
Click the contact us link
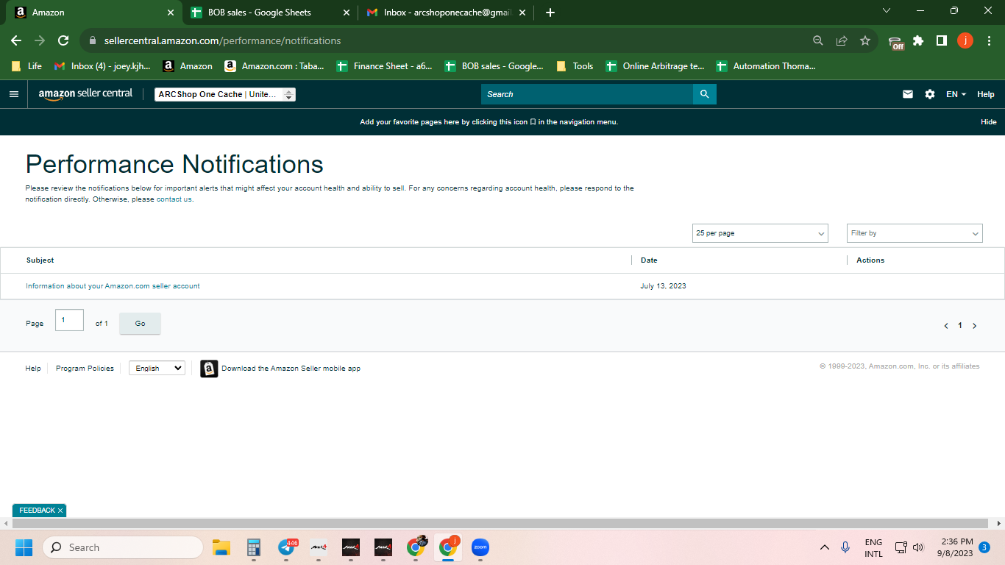pos(174,199)
